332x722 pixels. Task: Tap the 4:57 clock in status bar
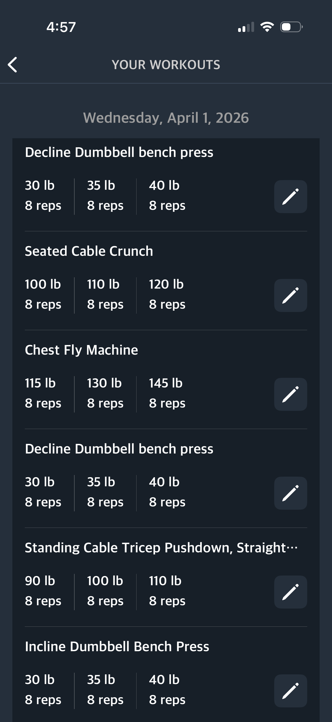point(61,27)
